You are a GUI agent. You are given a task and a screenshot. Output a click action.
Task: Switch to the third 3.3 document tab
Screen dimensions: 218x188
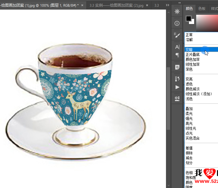click(157, 6)
